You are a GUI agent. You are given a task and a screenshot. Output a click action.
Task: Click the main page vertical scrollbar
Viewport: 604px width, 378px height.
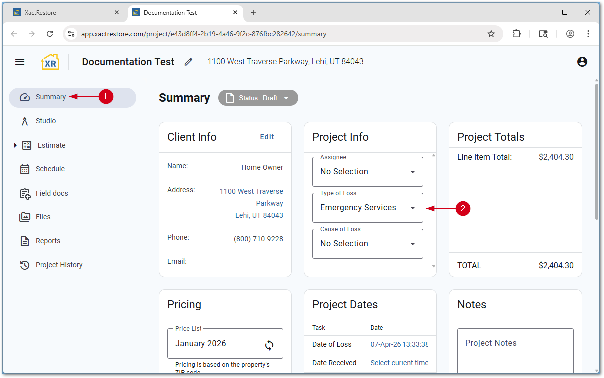[x=596, y=150]
